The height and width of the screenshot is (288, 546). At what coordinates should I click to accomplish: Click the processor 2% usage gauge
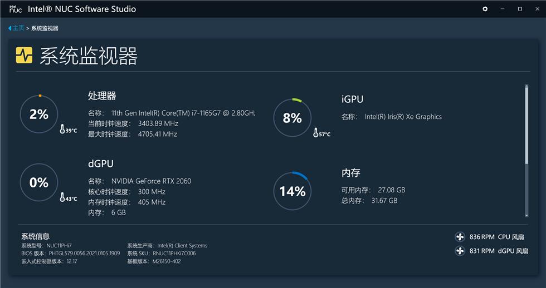point(39,115)
